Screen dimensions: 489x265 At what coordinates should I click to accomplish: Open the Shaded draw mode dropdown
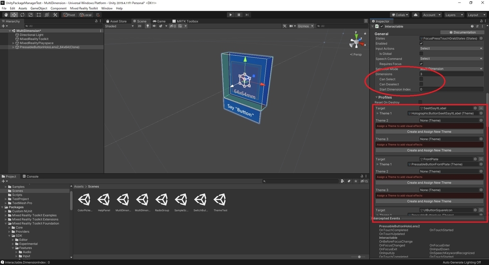click(x=119, y=26)
